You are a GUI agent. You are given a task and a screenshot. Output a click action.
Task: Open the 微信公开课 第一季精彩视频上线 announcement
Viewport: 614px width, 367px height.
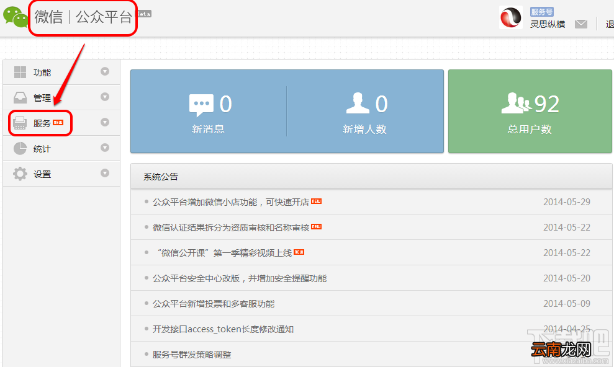(224, 253)
